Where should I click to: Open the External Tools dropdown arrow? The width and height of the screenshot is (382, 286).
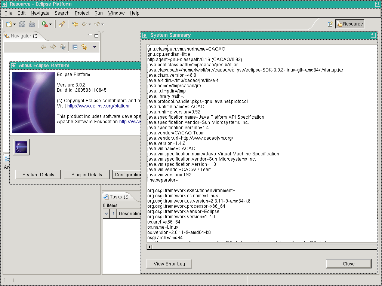tap(50, 24)
